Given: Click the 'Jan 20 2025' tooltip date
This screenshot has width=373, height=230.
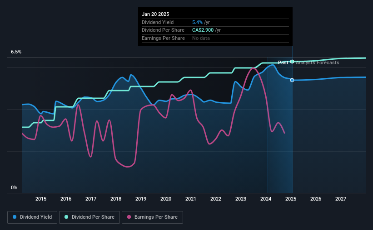Looking at the screenshot, I should pos(155,14).
